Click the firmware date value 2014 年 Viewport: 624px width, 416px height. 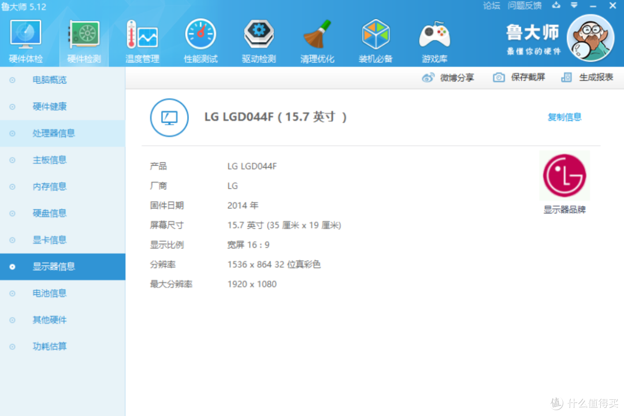pyautogui.click(x=243, y=205)
